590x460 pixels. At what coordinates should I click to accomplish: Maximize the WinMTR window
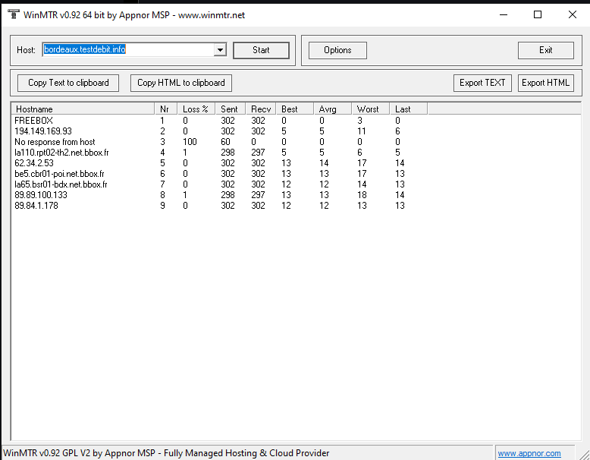538,14
